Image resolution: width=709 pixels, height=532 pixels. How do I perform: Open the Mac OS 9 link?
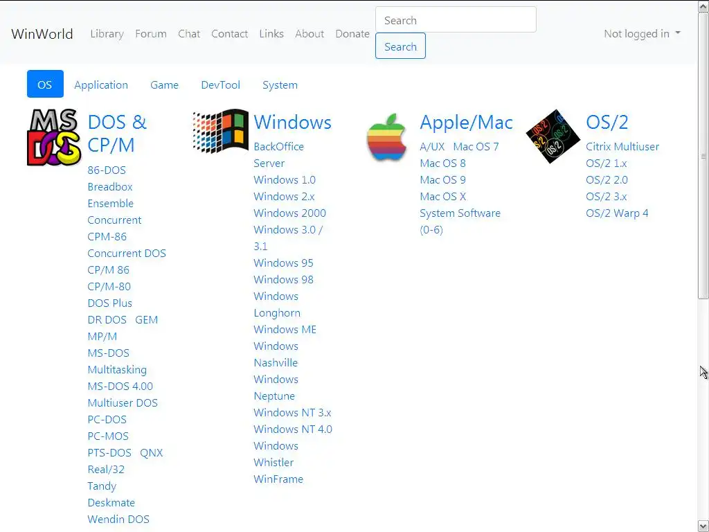pyautogui.click(x=442, y=180)
